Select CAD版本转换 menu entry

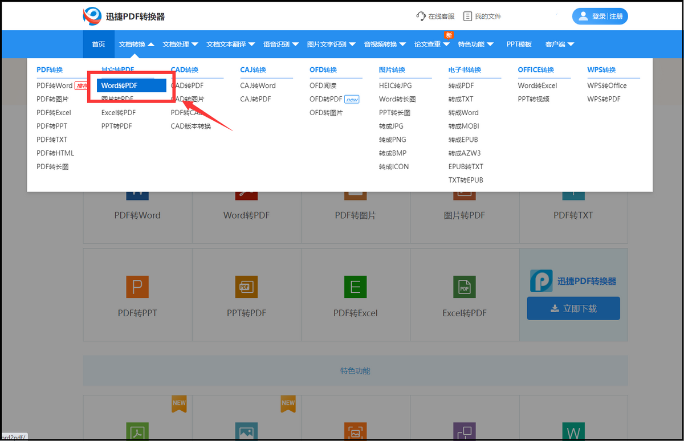(x=191, y=126)
